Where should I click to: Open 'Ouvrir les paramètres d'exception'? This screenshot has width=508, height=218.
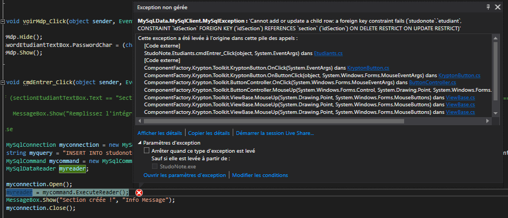coord(184,175)
